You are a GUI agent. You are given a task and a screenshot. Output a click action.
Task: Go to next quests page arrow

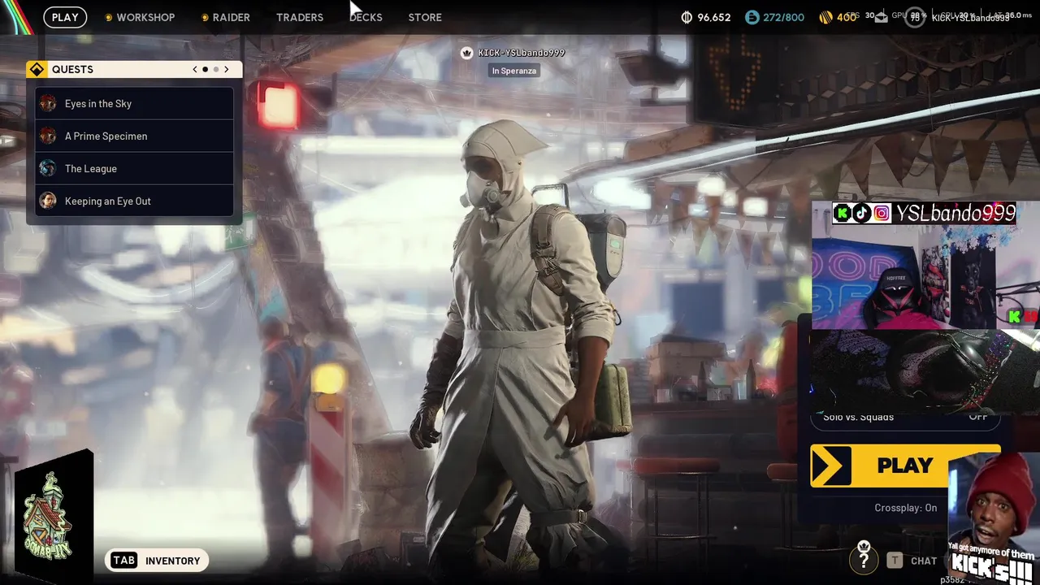(226, 70)
